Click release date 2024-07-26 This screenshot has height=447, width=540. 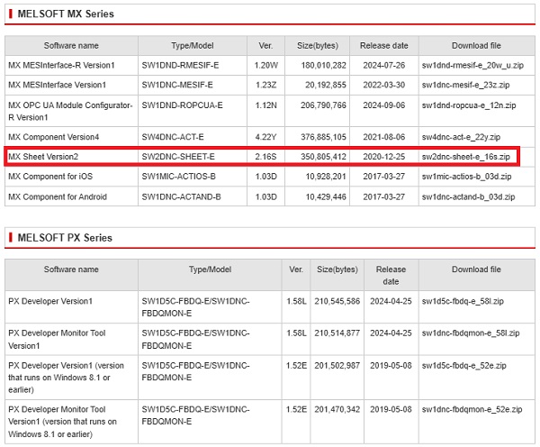coord(384,65)
